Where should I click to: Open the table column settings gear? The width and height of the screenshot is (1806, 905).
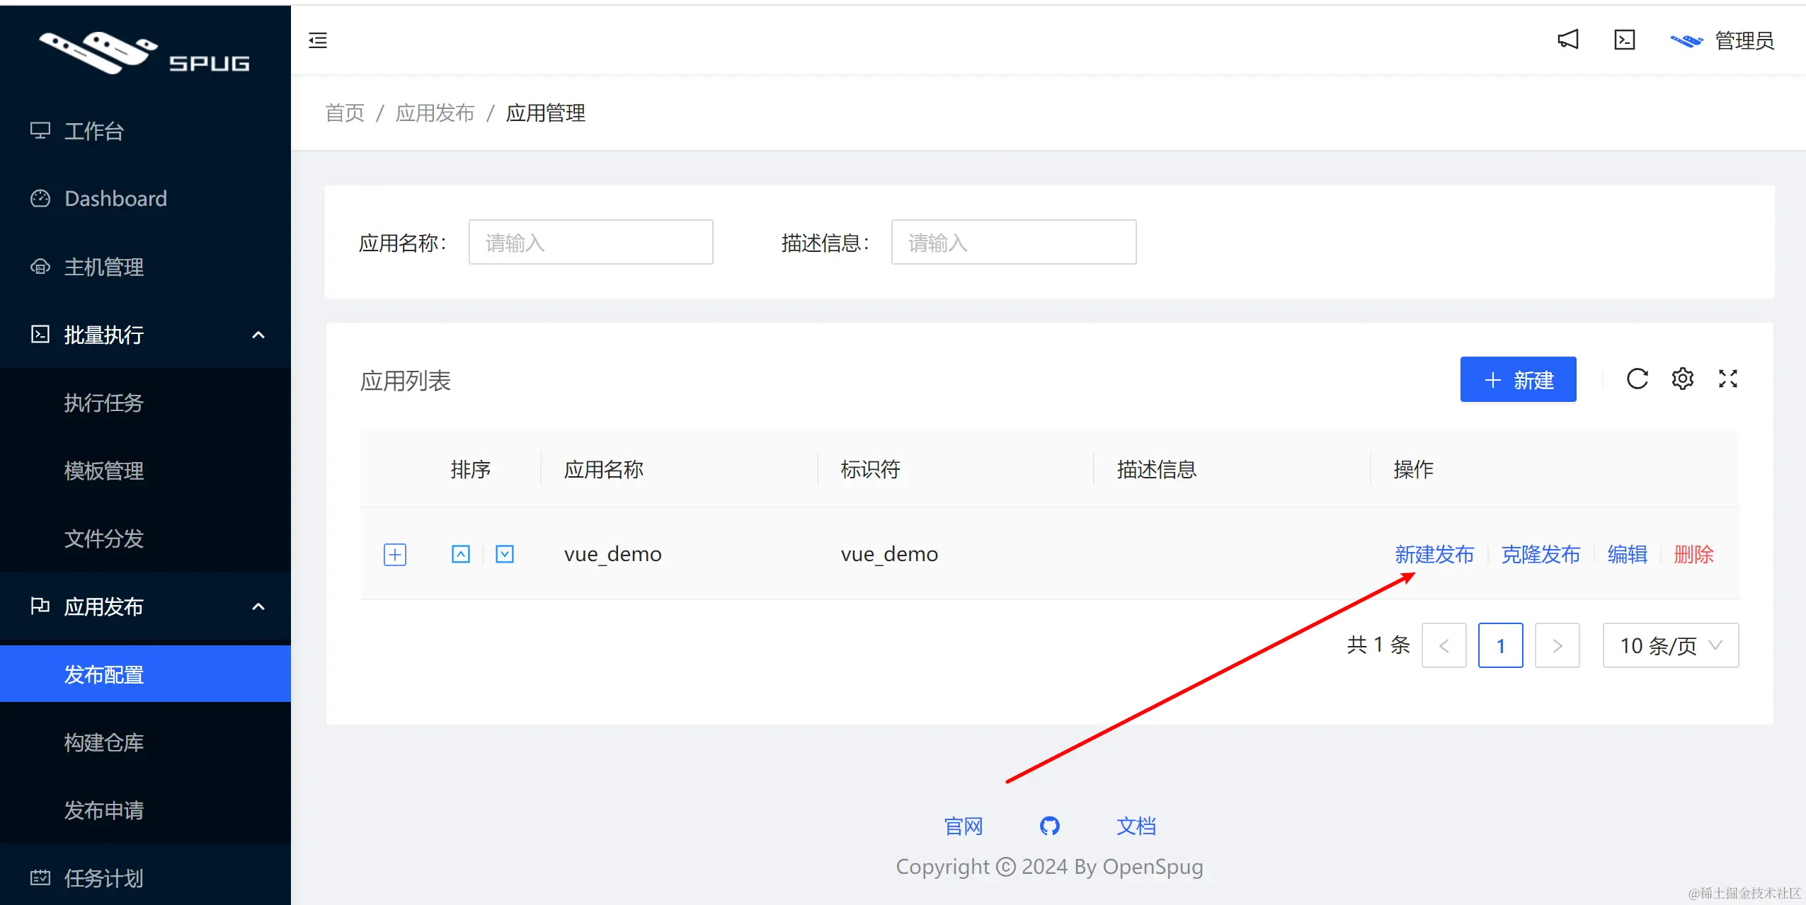[1682, 379]
